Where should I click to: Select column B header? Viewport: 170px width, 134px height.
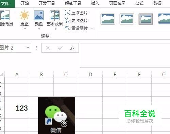(41, 74)
